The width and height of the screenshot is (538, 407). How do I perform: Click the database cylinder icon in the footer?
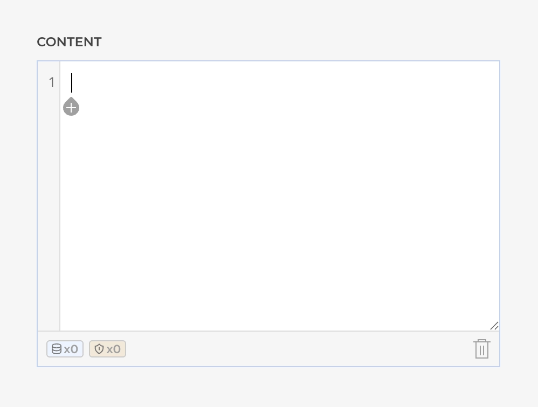pos(57,349)
